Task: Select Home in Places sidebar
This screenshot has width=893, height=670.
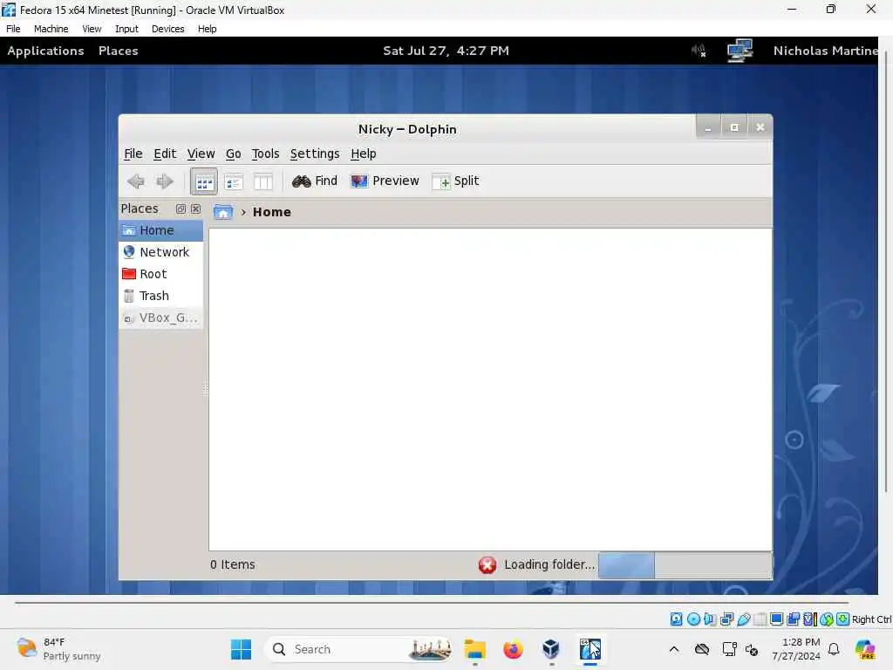Action: coord(161,230)
